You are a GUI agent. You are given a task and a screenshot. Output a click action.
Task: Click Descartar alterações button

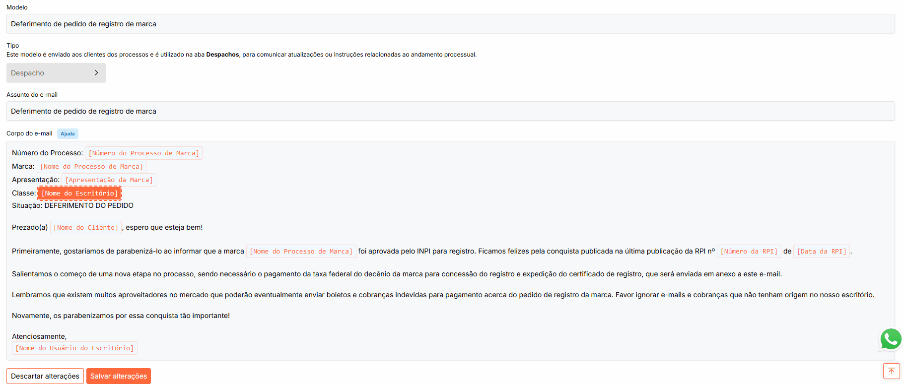(45, 376)
